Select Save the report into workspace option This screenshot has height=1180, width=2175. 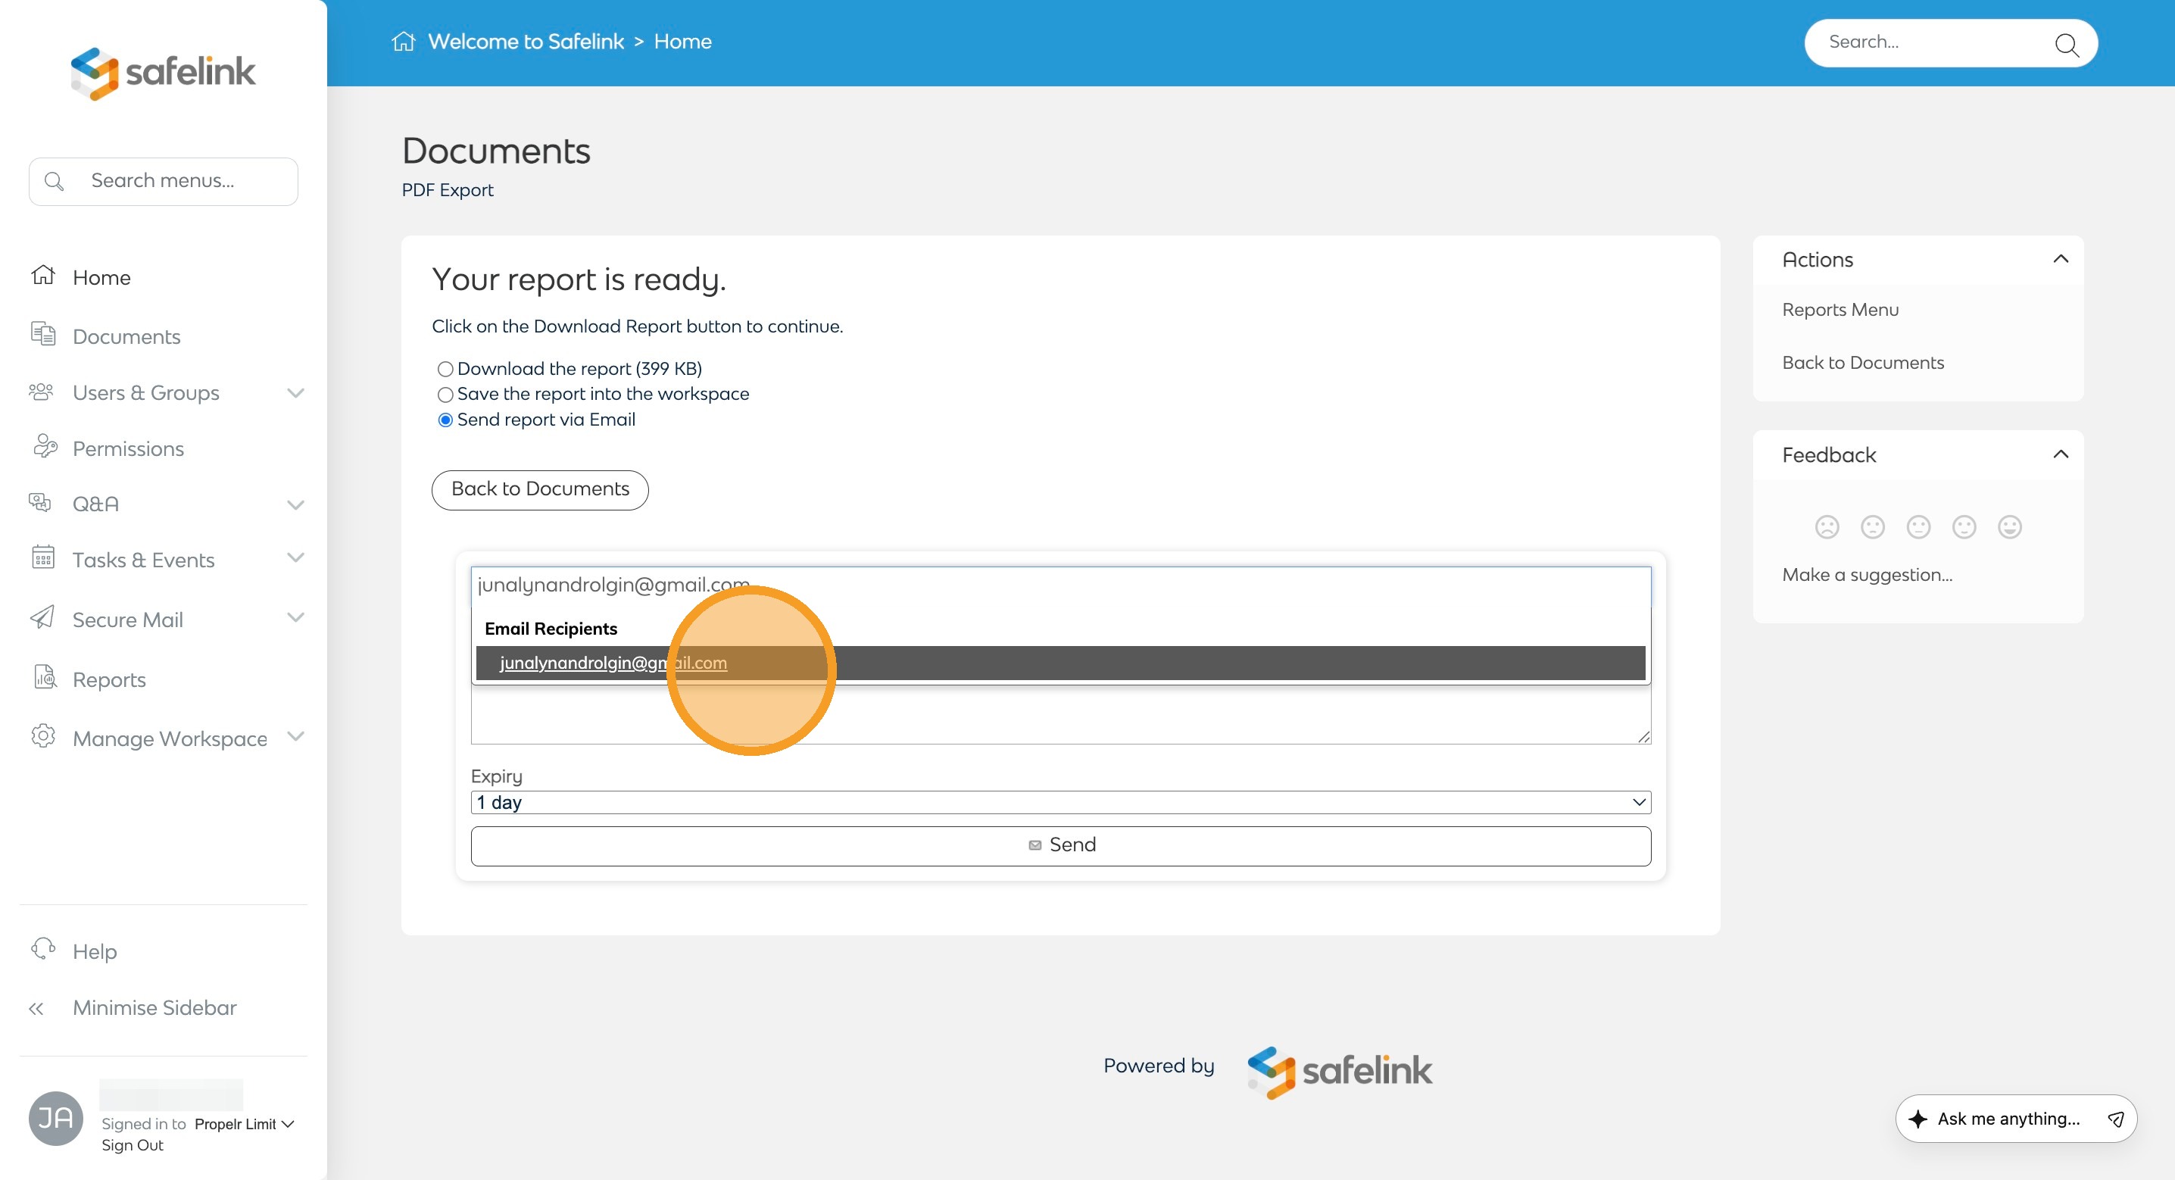445,395
